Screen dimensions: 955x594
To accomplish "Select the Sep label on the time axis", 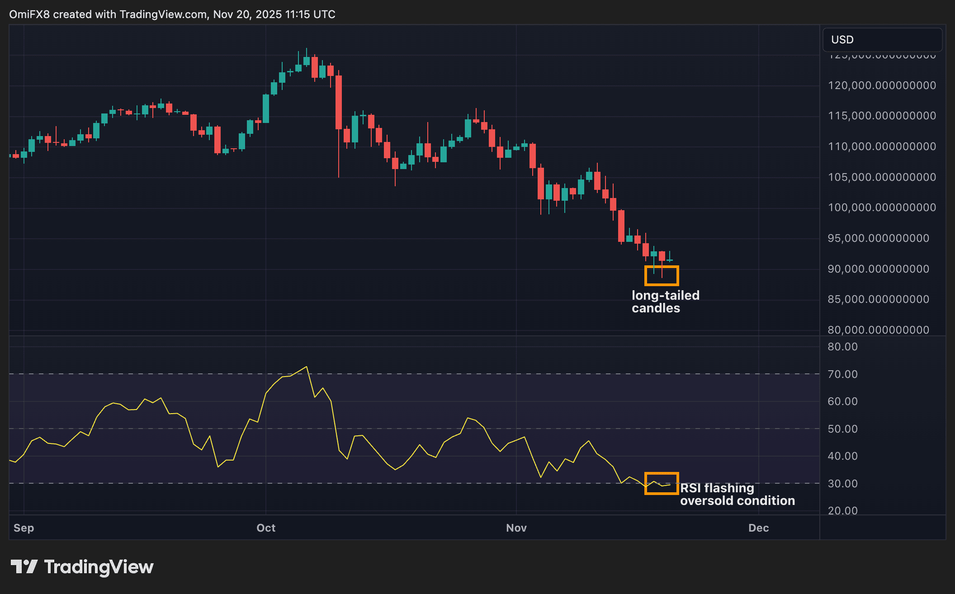I will [23, 528].
